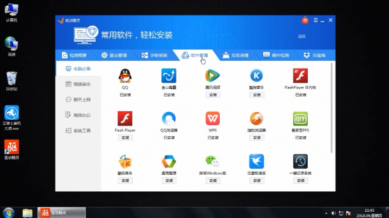389x218 pixels.
Task: Click 已安装 text under 爱奇艺PPS
Action: pos(301,138)
